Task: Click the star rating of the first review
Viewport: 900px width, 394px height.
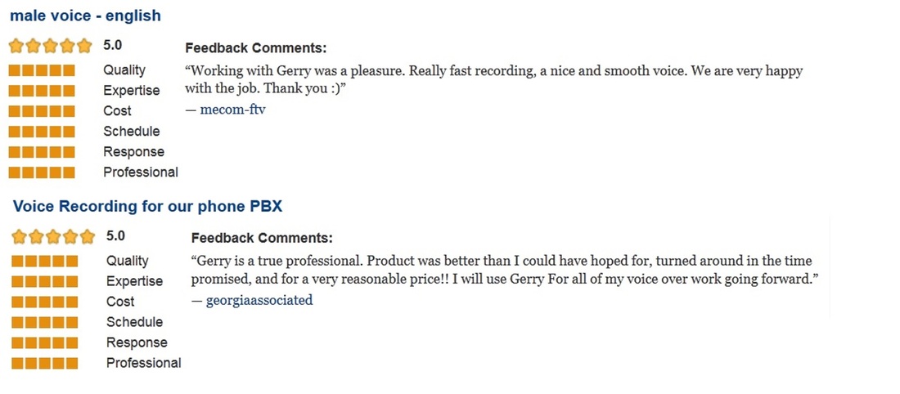Action: coord(50,46)
